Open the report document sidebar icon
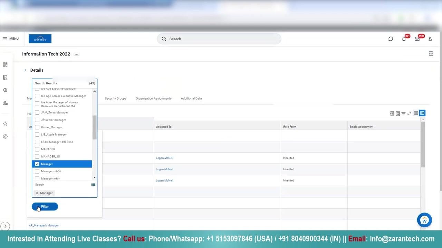The image size is (442, 248). click(5, 77)
